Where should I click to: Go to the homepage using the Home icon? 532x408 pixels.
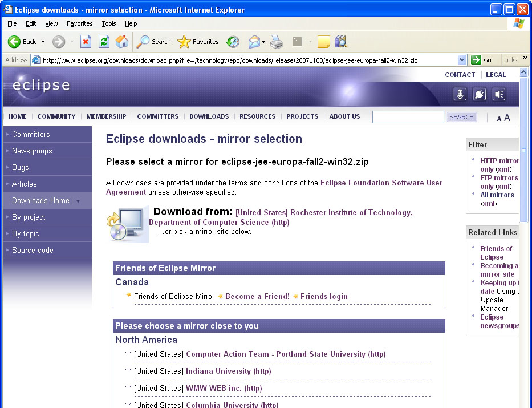[x=121, y=41]
